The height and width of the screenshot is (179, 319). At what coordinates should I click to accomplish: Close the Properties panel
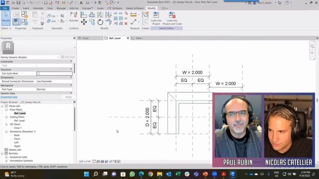point(74,38)
